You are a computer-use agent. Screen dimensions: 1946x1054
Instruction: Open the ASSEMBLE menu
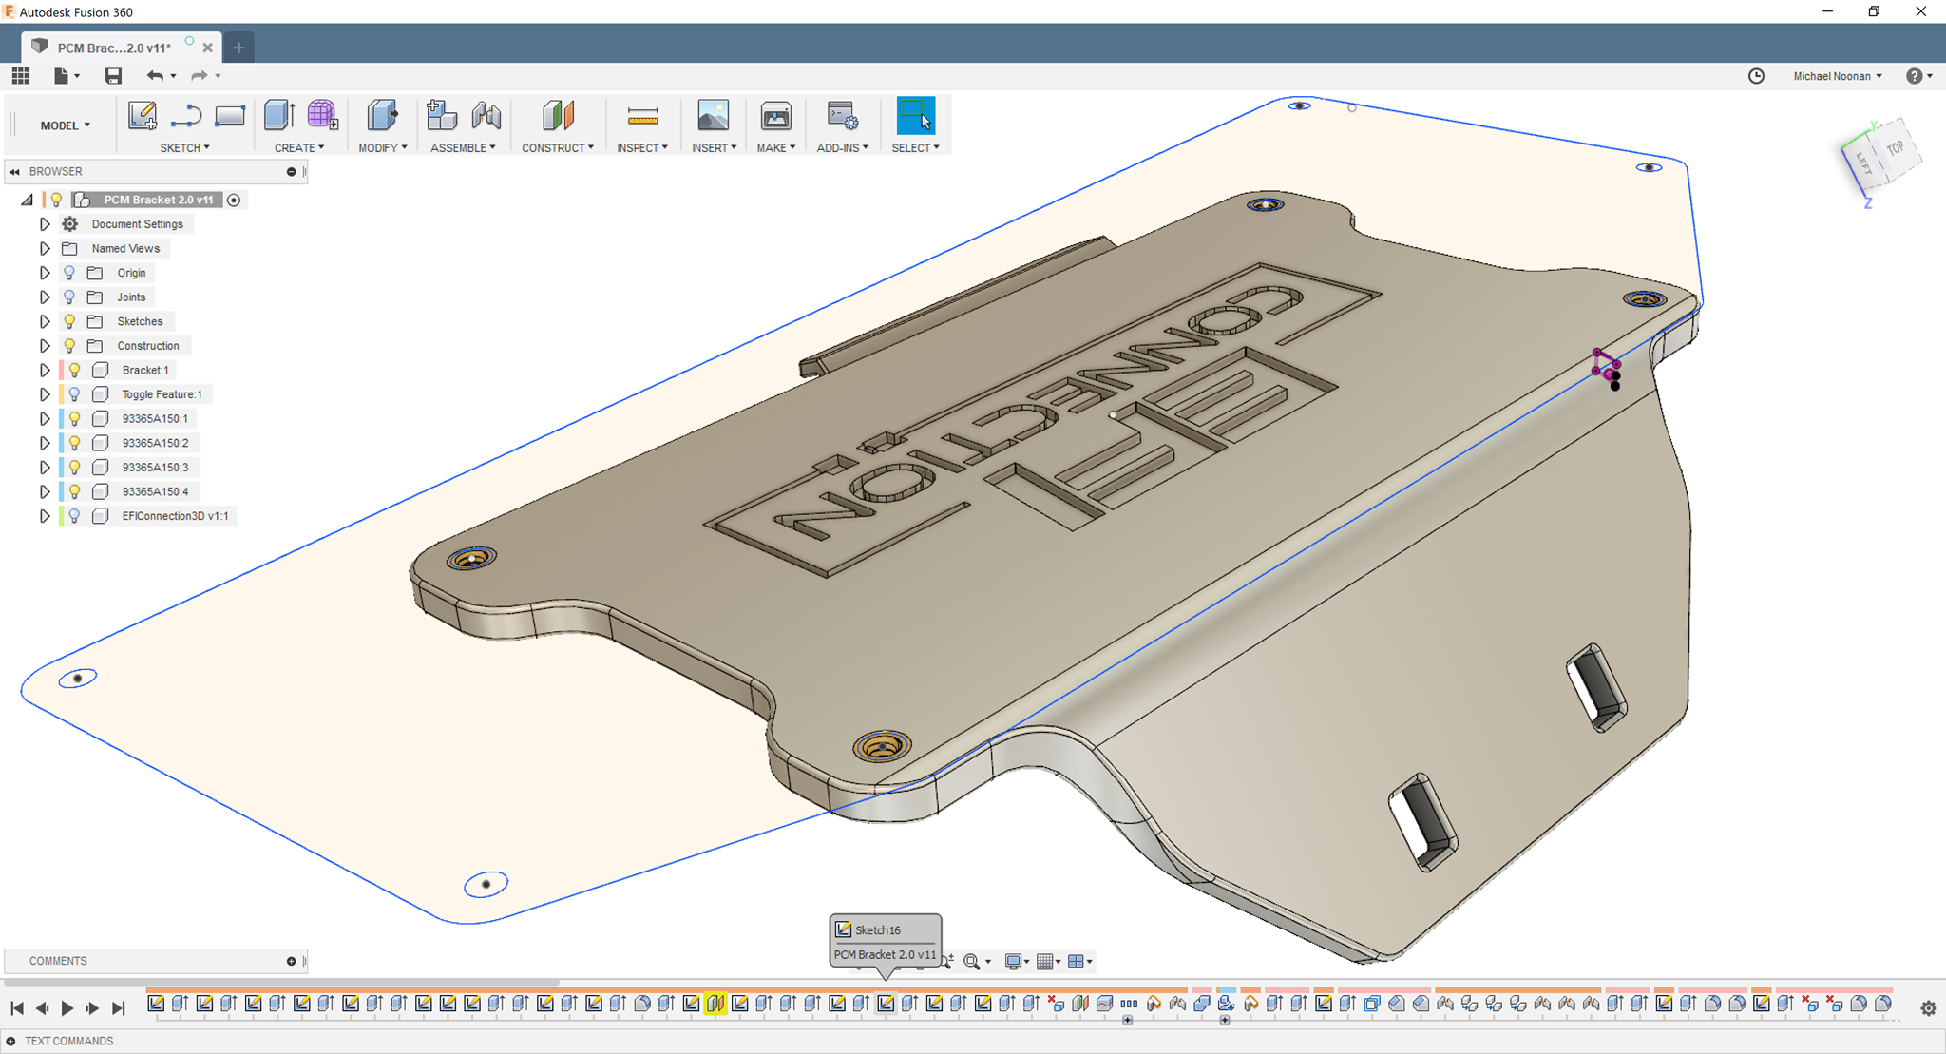(463, 147)
